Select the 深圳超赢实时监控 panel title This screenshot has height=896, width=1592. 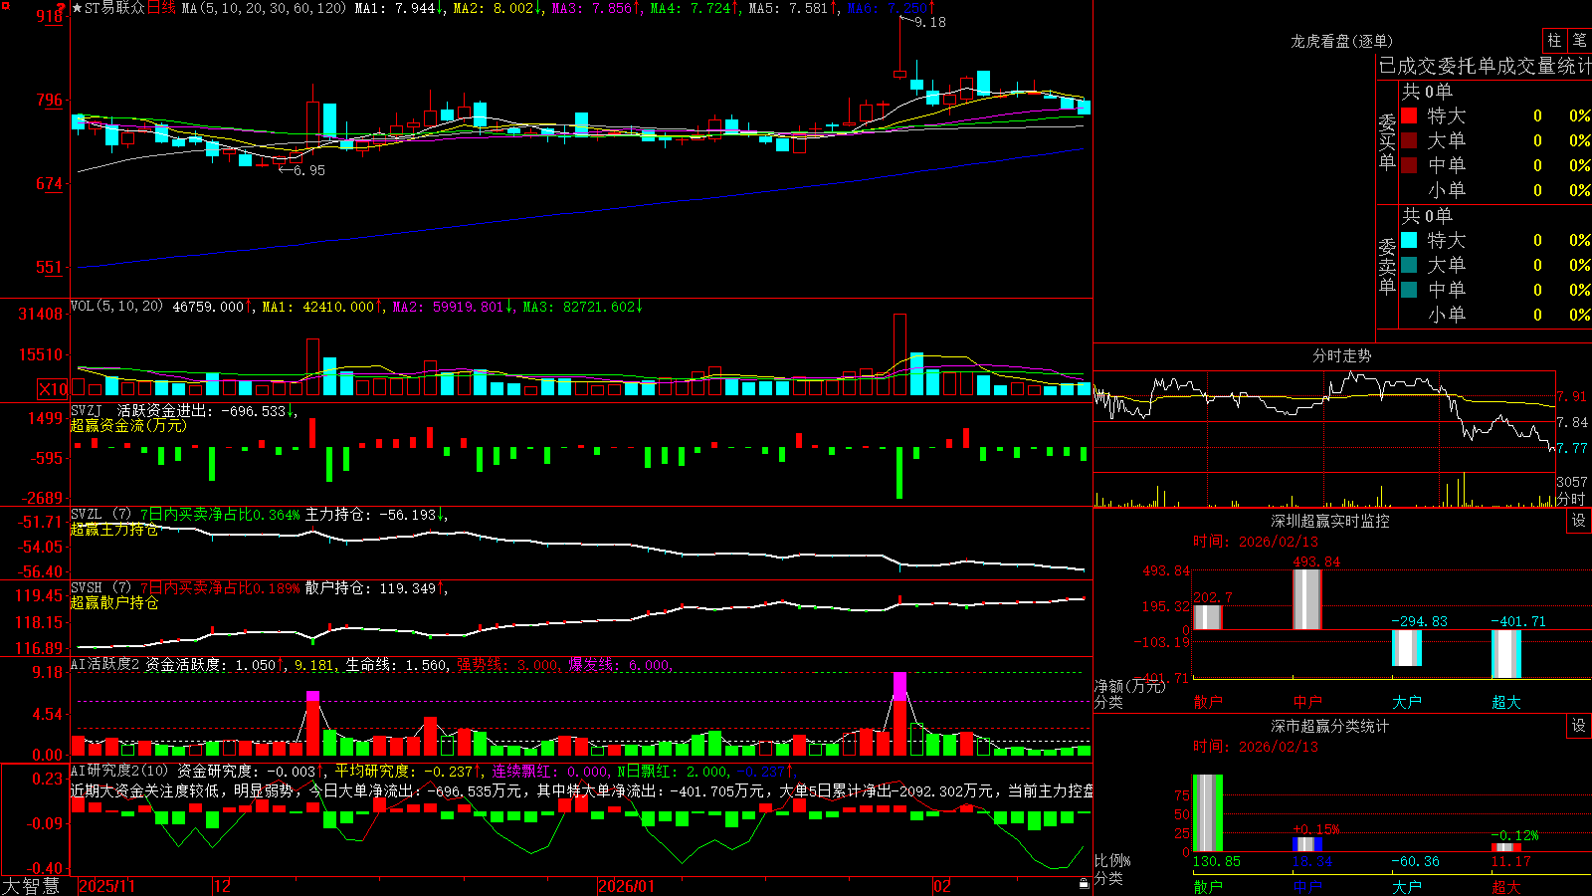(x=1329, y=521)
